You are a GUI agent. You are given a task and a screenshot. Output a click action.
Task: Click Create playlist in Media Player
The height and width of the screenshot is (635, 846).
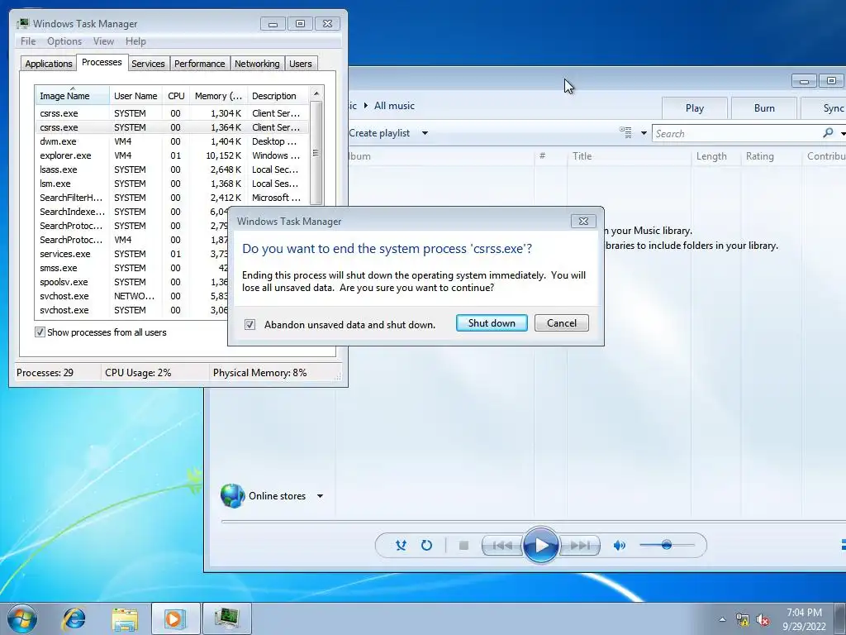379,133
